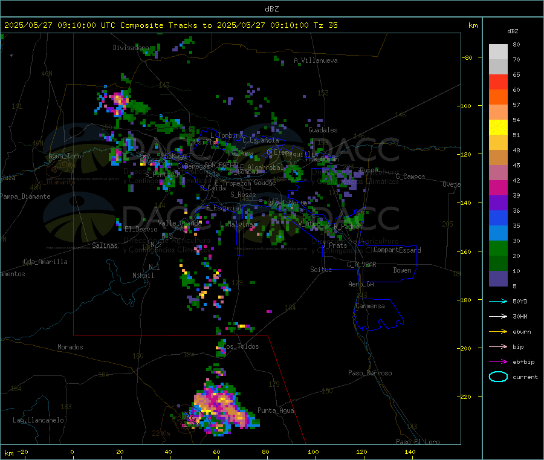Click the 'eburn' legend label
544x460 pixels.
click(522, 332)
